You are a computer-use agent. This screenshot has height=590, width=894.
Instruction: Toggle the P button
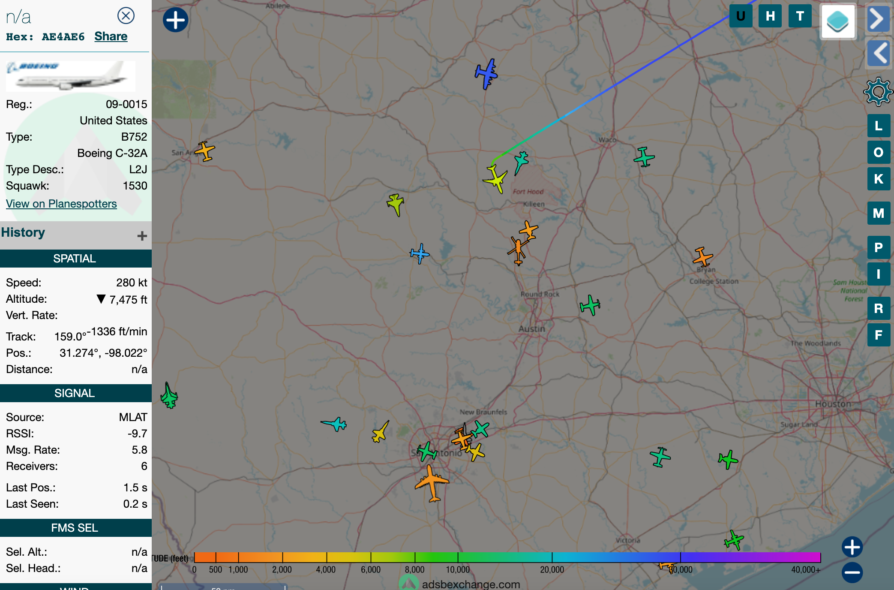pyautogui.click(x=879, y=247)
